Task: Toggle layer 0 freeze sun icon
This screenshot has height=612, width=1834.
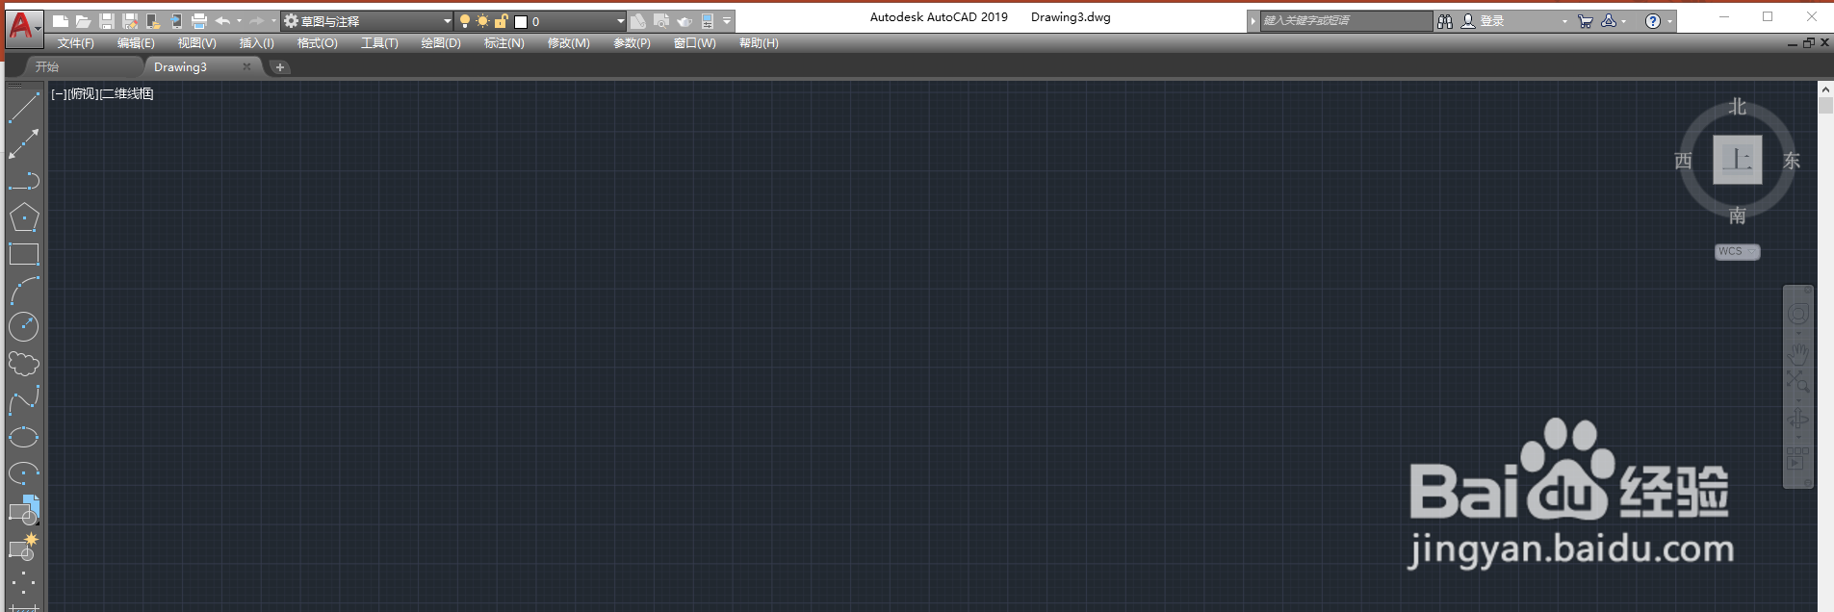Action: pyautogui.click(x=482, y=21)
